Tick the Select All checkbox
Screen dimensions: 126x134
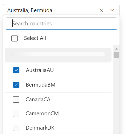(14, 38)
